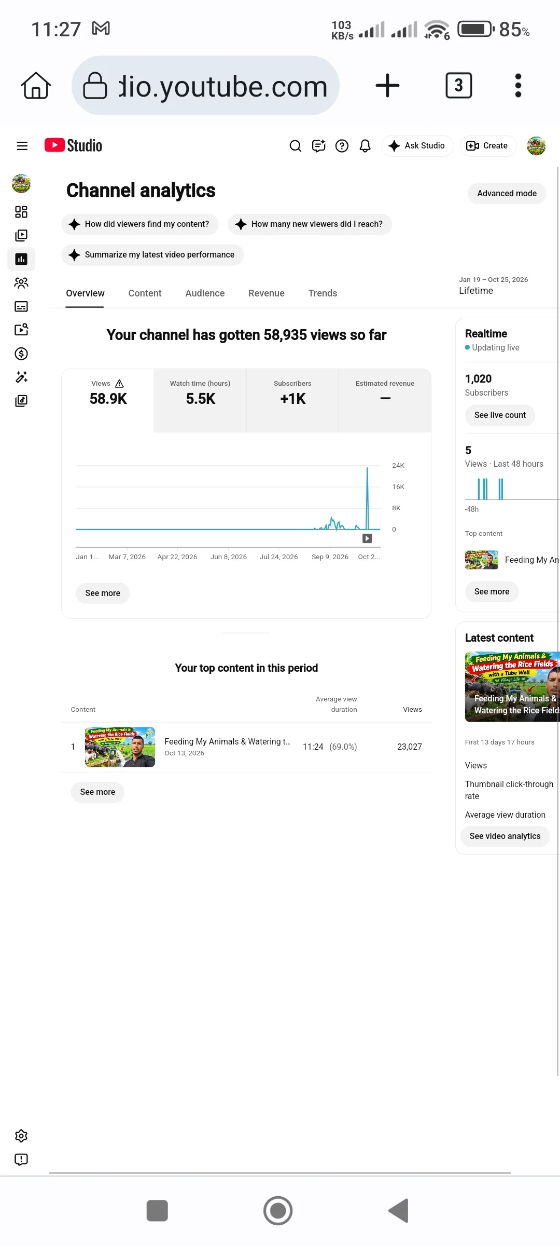Tap the browser URL address bar
This screenshot has height=1246, width=560.
pyautogui.click(x=205, y=86)
